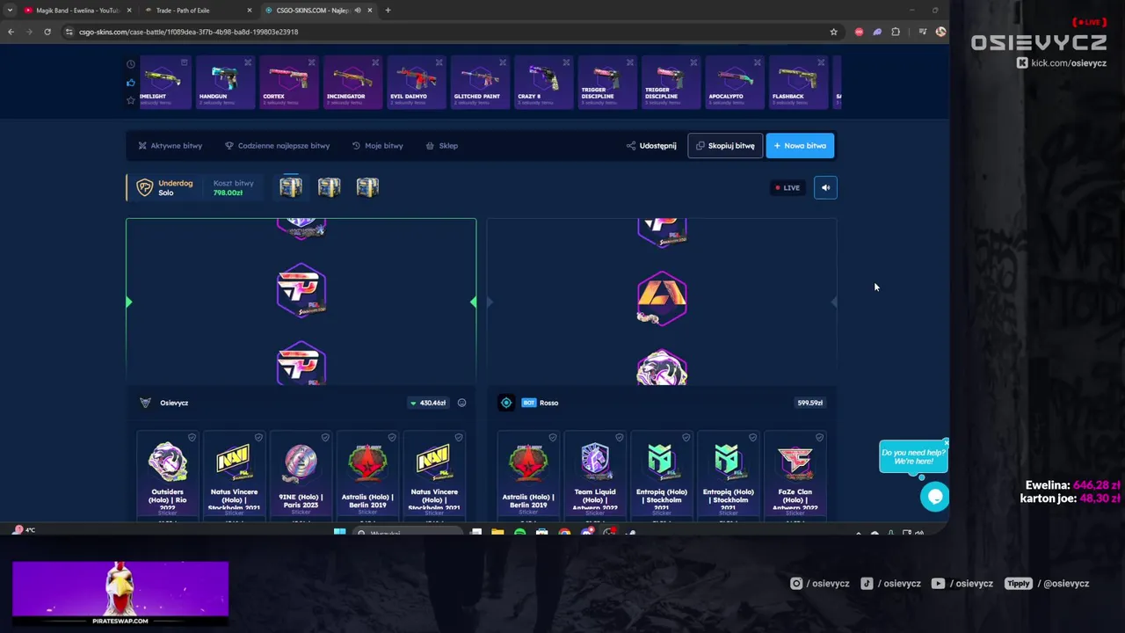Click the LIVE status indicator
The height and width of the screenshot is (633, 1125).
pos(787,187)
